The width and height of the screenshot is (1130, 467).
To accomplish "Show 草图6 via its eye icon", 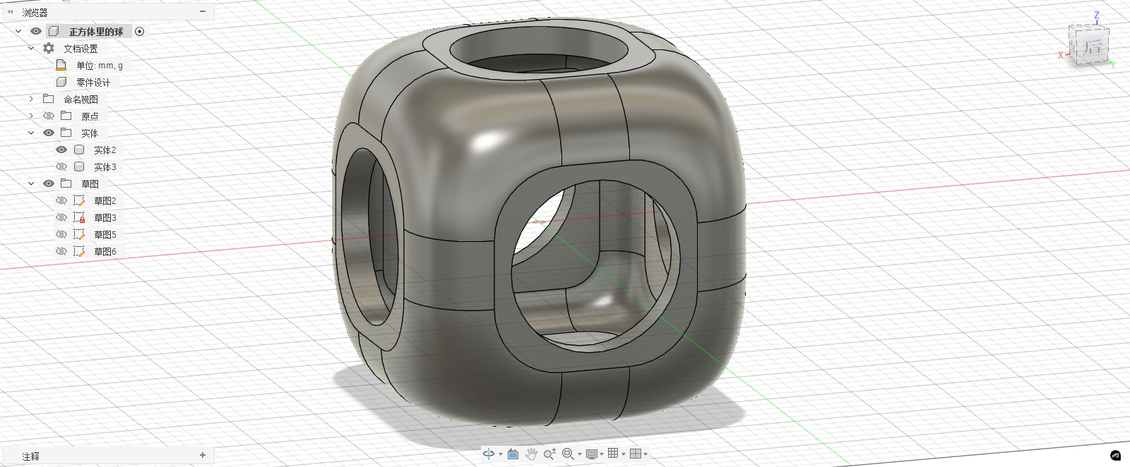I will tap(61, 251).
